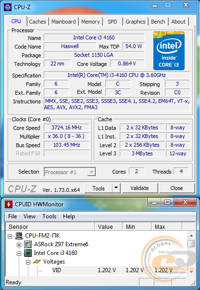Image resolution: width=200 pixels, height=290 pixels.
Task: Open the Memory tab
Action: click(x=90, y=22)
